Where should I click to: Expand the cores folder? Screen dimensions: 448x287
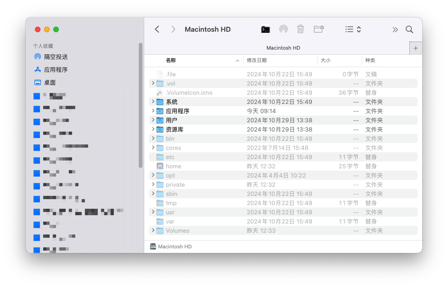pos(153,148)
